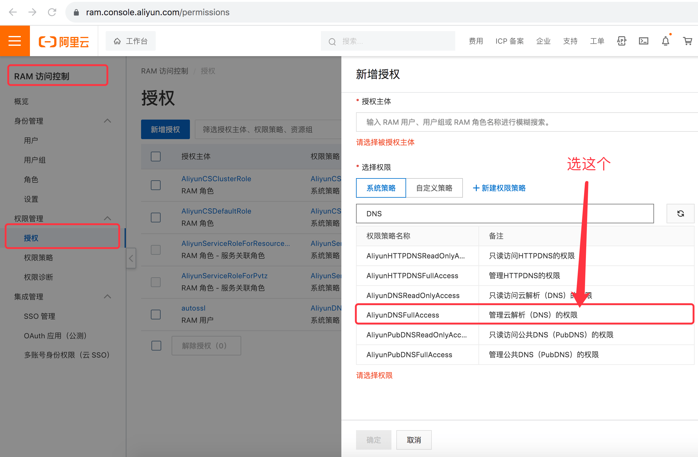This screenshot has height=457, width=698.
Task: Check the AliyunServiceRoleForResource row checkbox
Action: (156, 250)
